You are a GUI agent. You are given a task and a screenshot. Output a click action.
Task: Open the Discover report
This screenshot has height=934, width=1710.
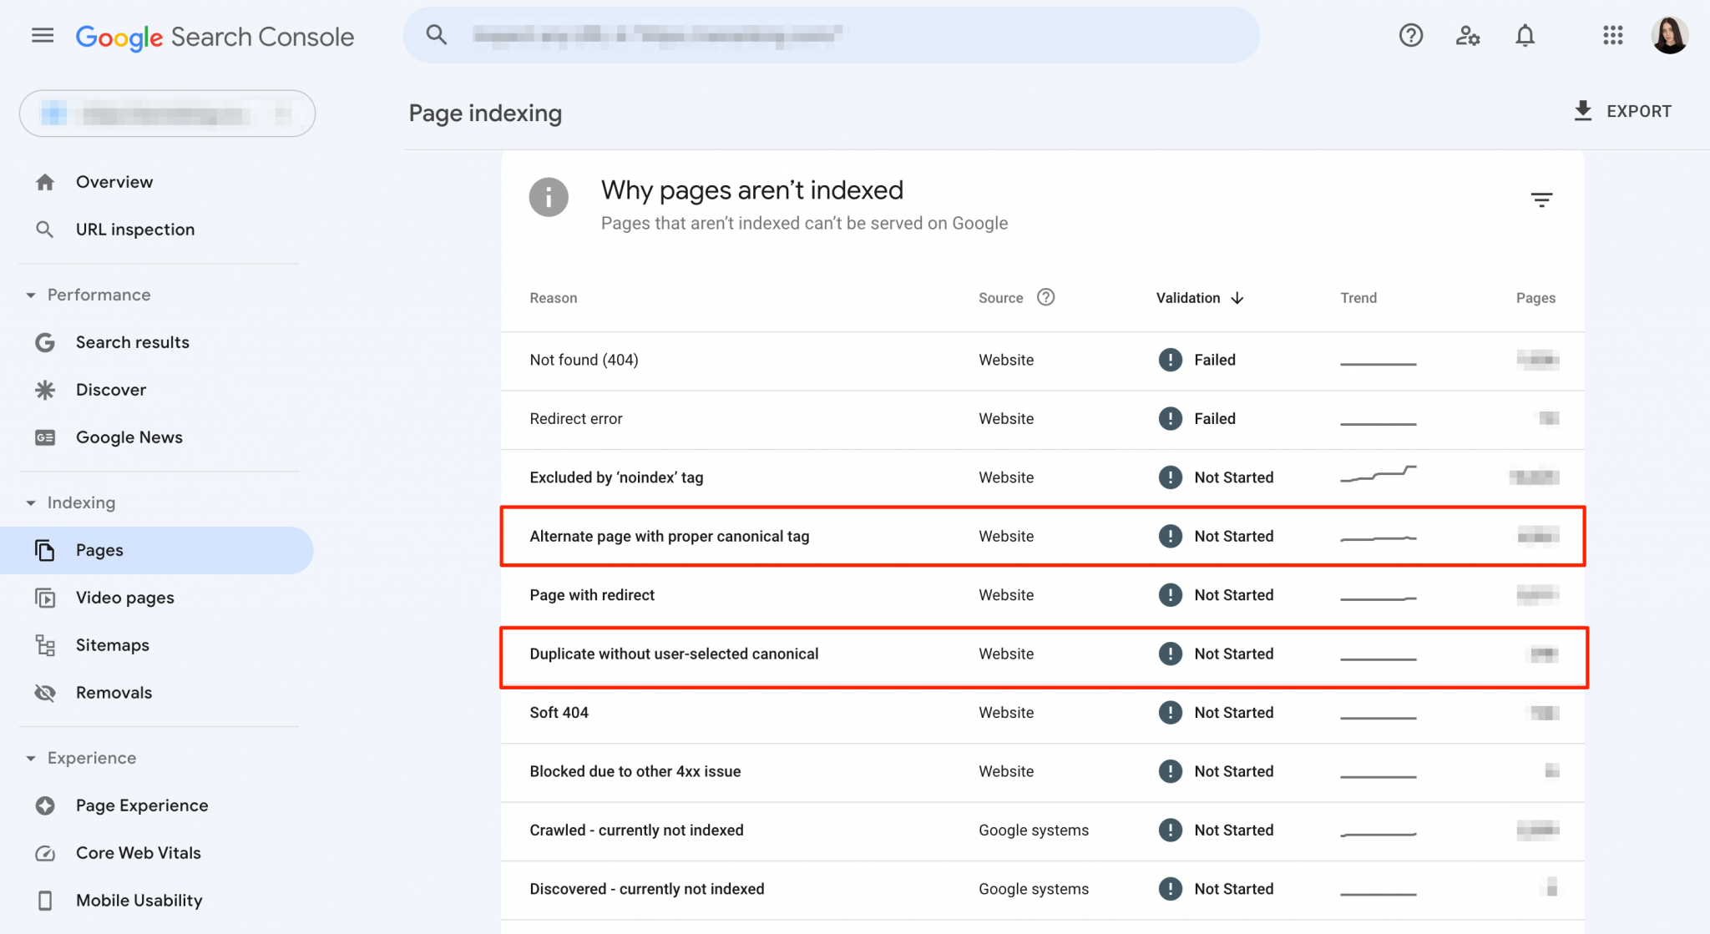click(x=110, y=389)
